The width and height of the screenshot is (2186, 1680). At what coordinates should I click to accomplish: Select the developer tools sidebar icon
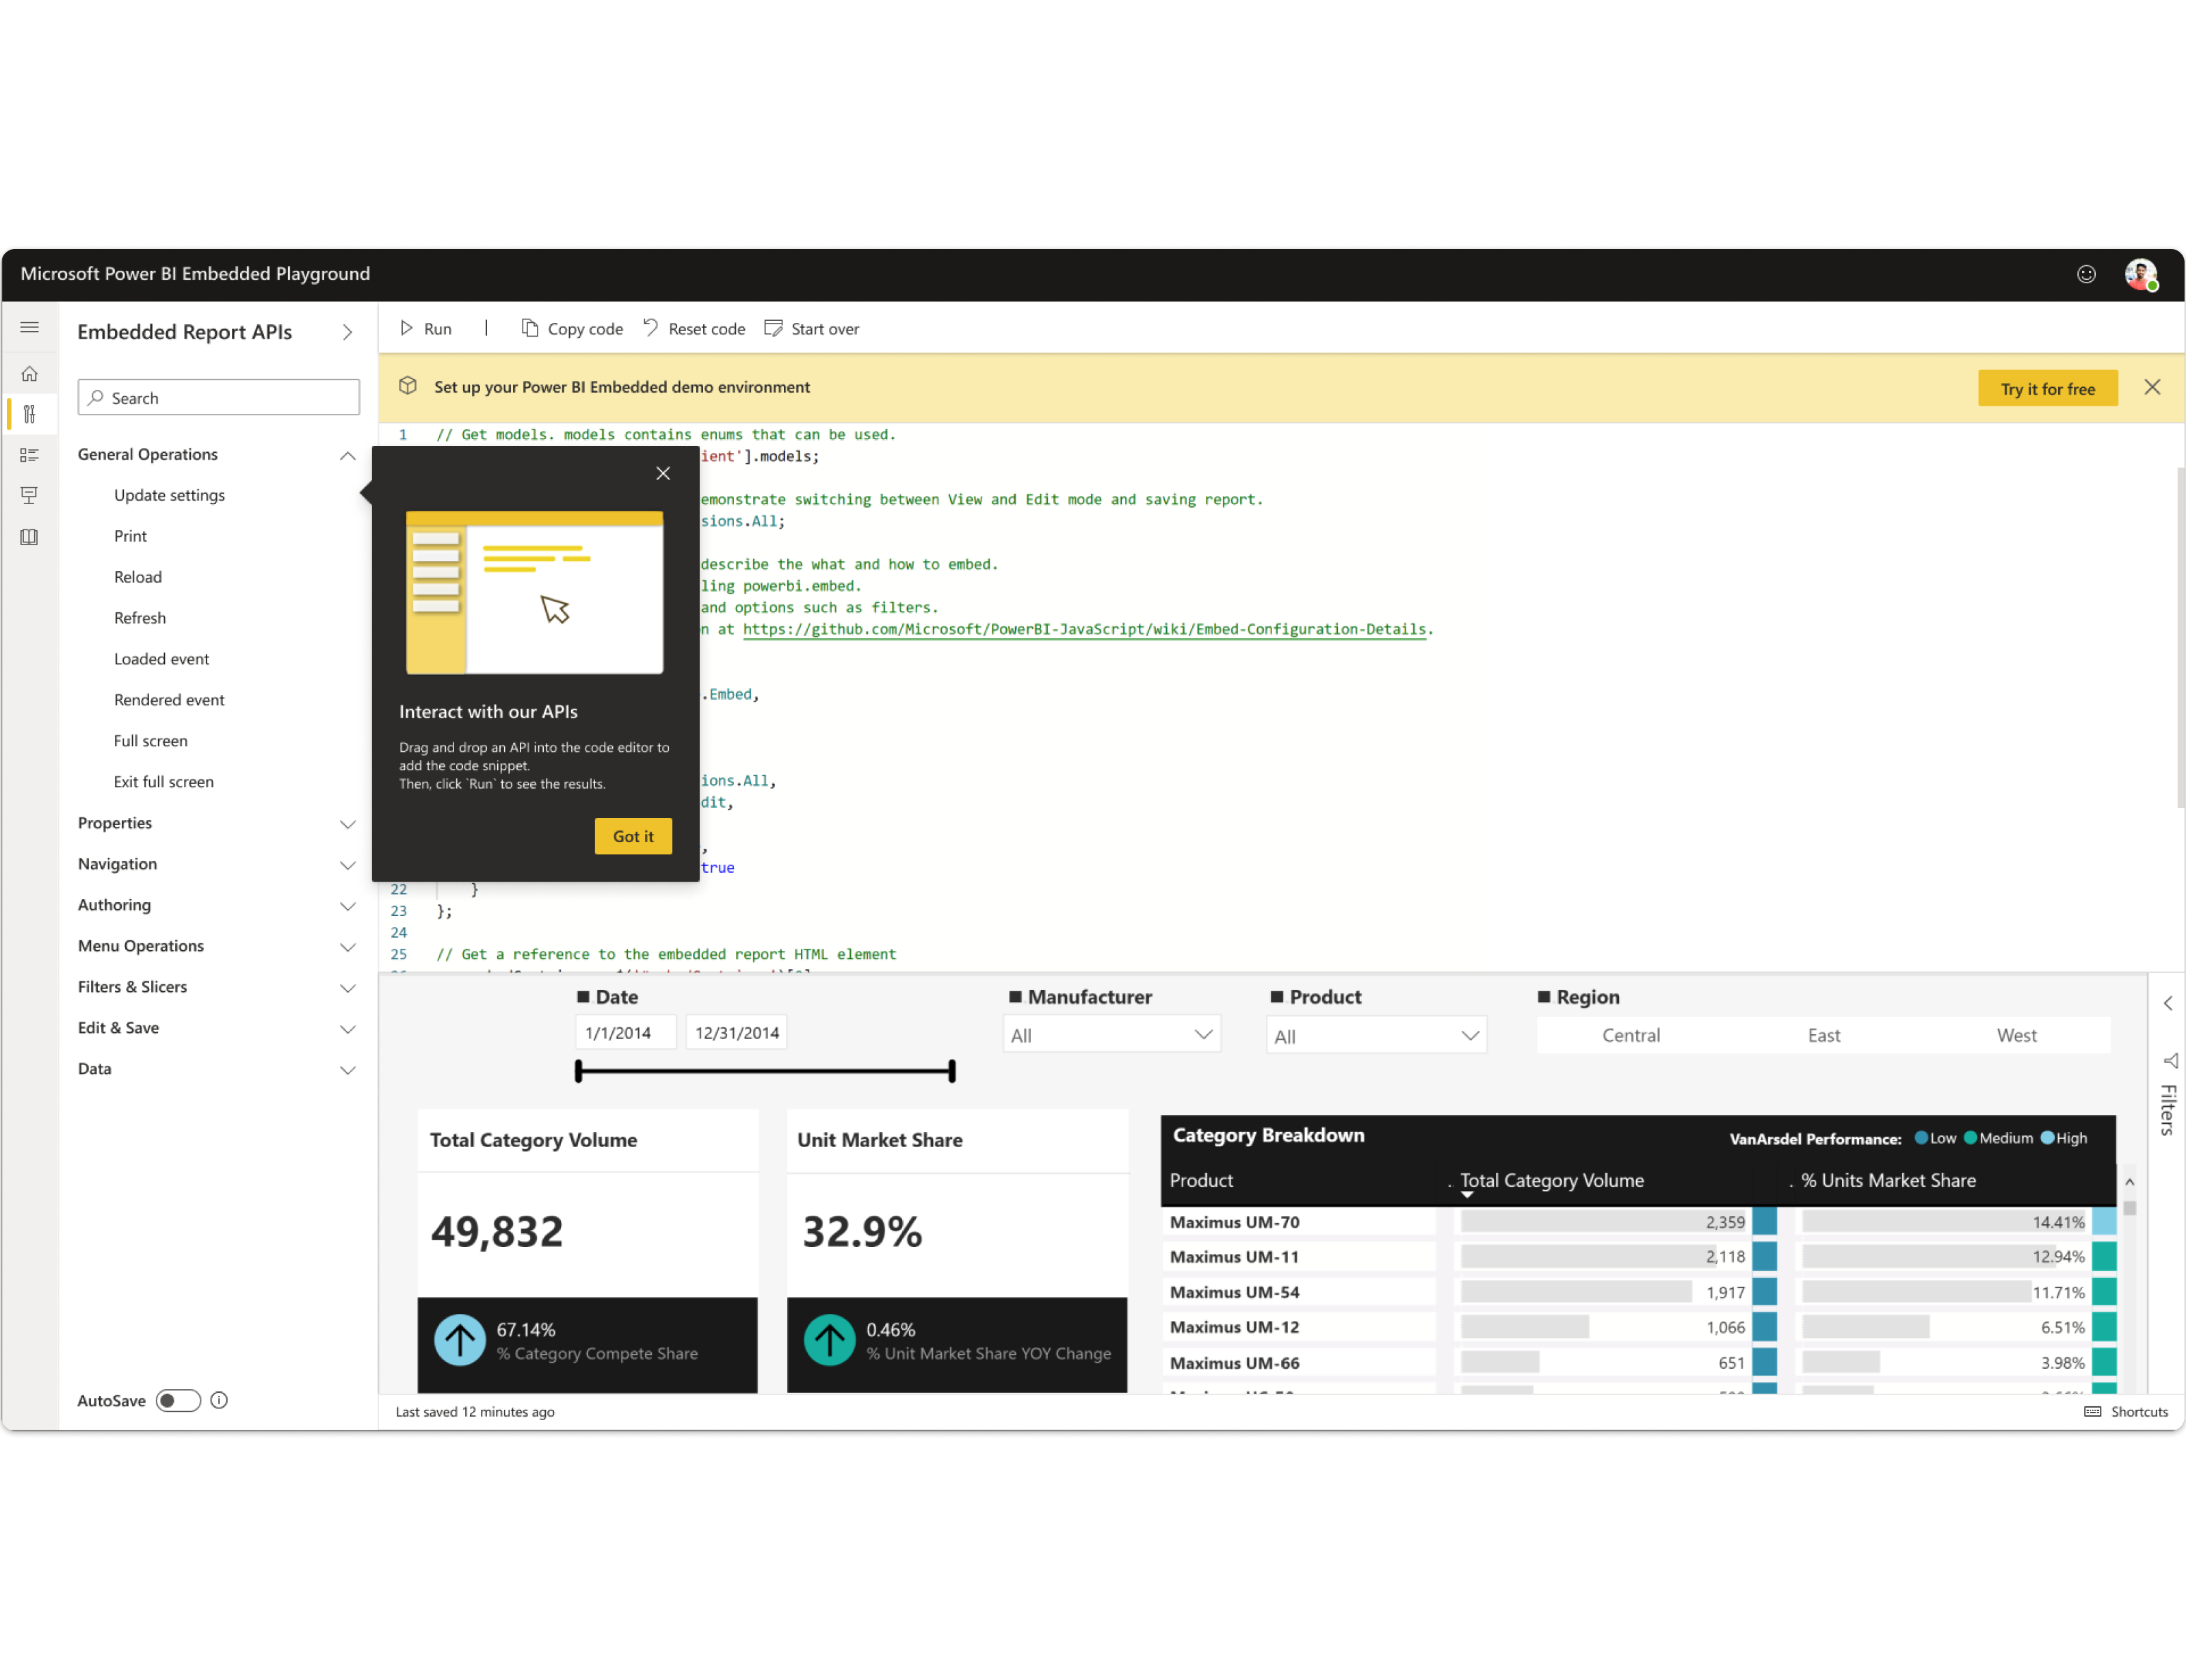click(29, 414)
